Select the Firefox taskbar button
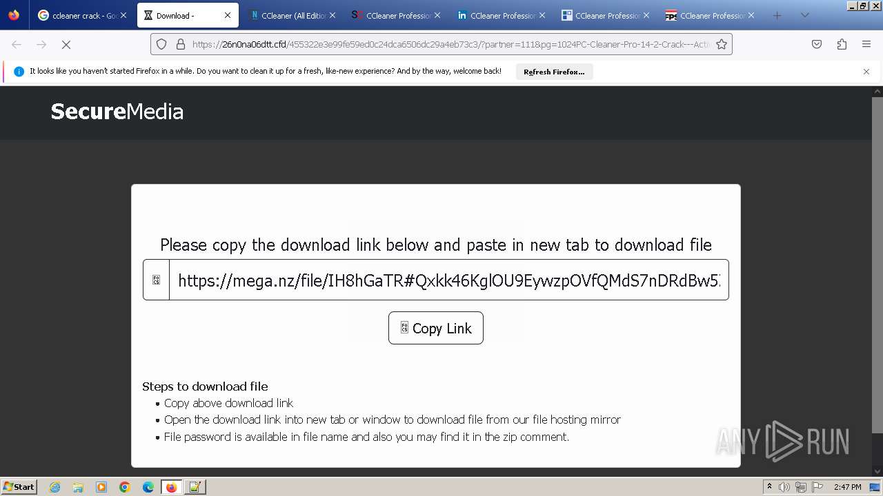This screenshot has width=883, height=496. point(172,487)
